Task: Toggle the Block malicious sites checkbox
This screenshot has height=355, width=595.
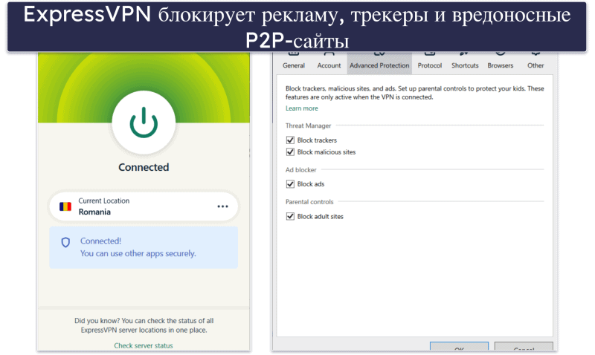Action: 290,152
